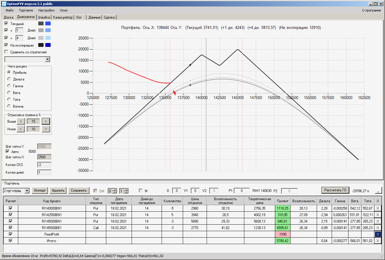The image size is (385, 260).
Task: Delete the RI142500BN1 position using X
Action: (378, 215)
